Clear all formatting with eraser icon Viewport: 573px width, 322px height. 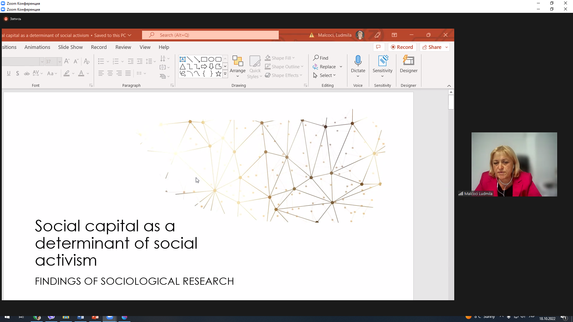coord(87,61)
